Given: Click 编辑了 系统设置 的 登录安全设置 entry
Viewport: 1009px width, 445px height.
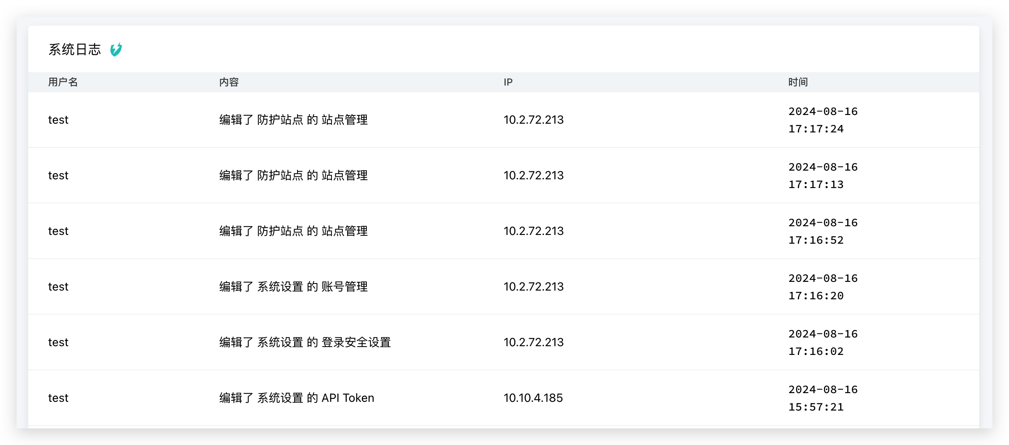Looking at the screenshot, I should [x=305, y=342].
